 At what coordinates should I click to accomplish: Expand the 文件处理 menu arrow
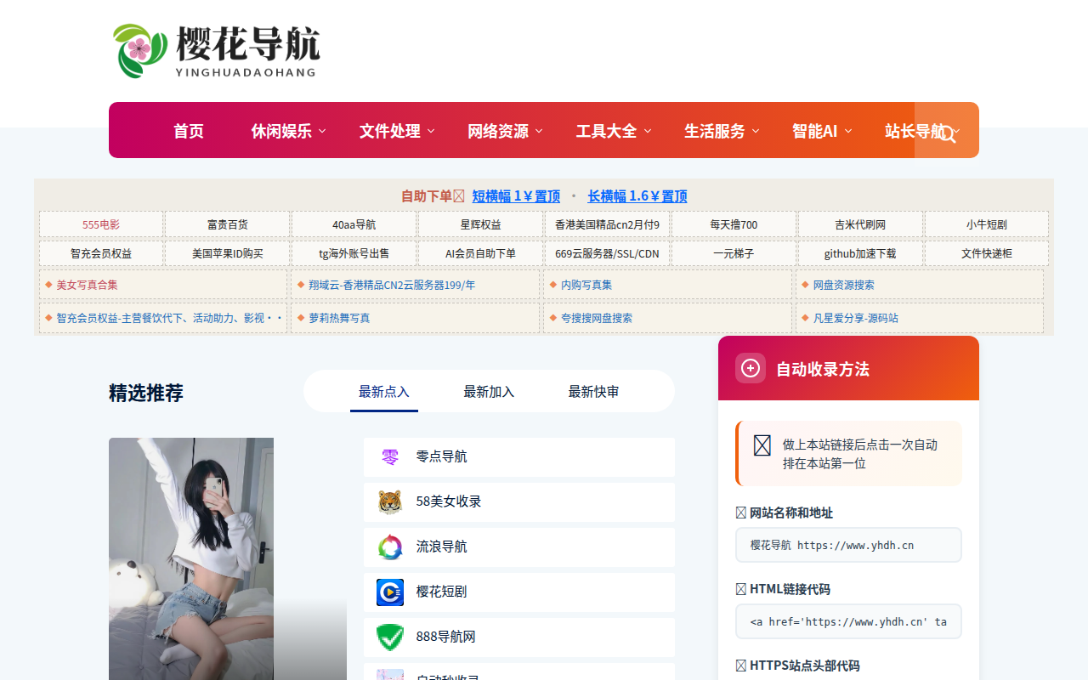(x=431, y=131)
